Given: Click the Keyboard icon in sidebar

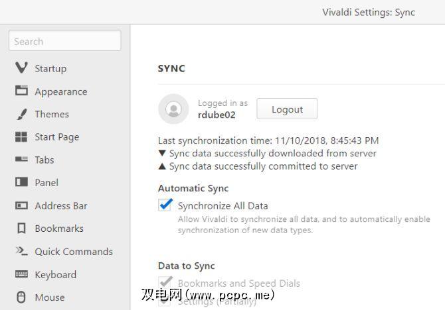Looking at the screenshot, I should [21, 274].
